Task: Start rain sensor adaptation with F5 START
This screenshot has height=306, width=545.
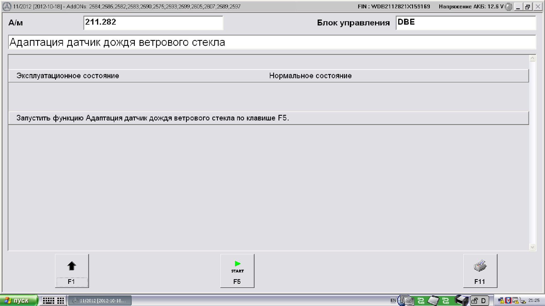Action: 237,271
